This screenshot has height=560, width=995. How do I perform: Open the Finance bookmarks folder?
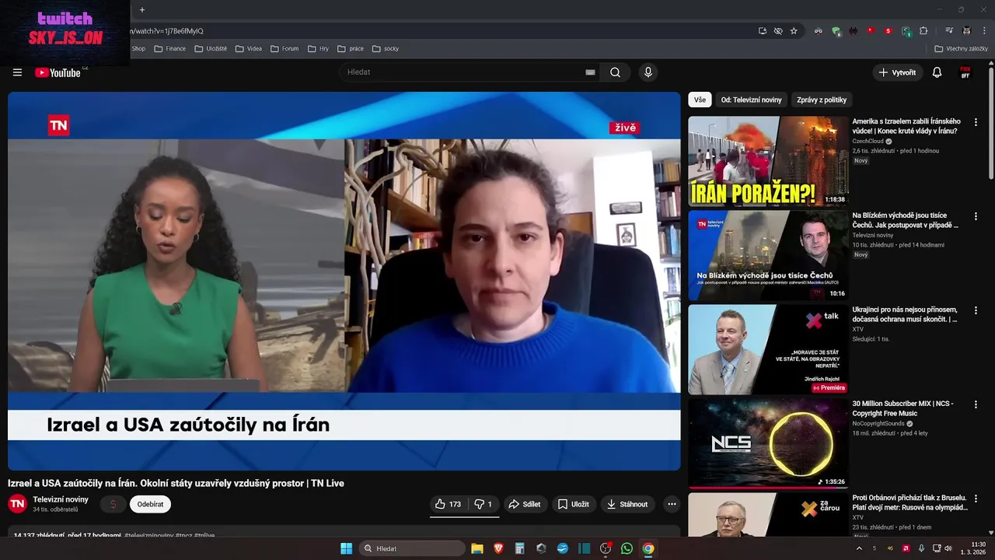coord(170,48)
